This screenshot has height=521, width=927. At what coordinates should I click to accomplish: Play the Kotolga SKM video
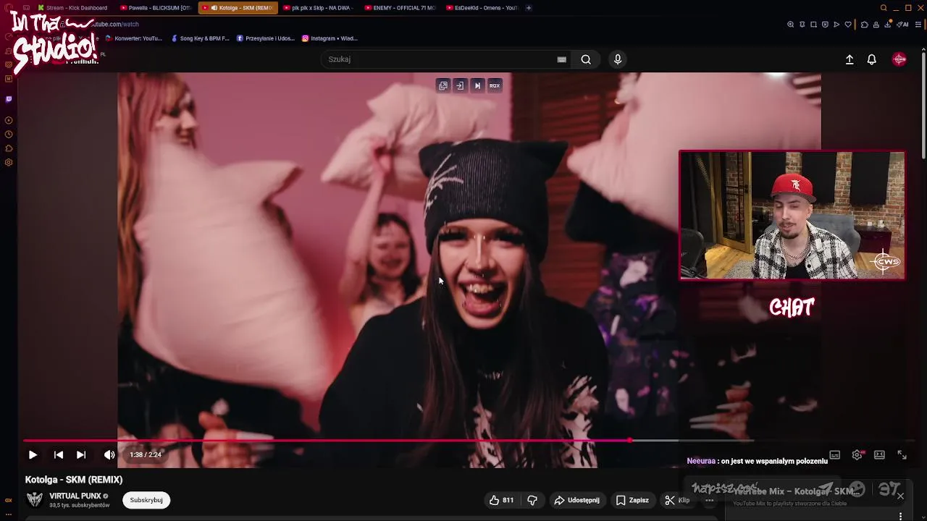(x=33, y=454)
